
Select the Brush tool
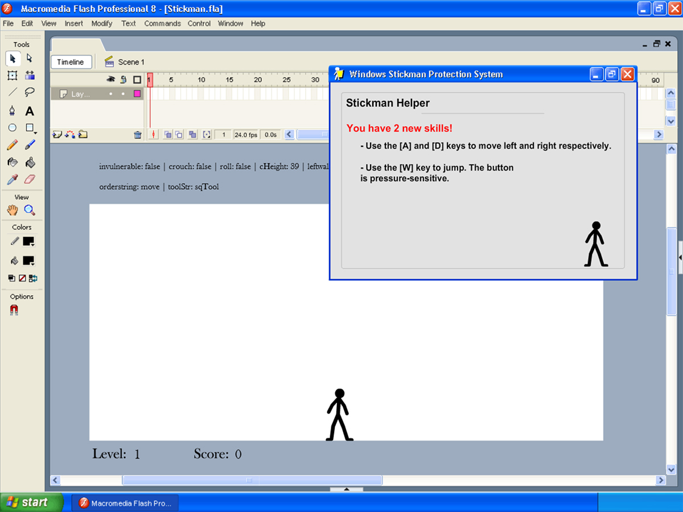[x=30, y=145]
